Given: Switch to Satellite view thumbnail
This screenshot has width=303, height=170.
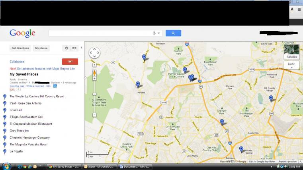Looking at the screenshot, I should point(291,52).
